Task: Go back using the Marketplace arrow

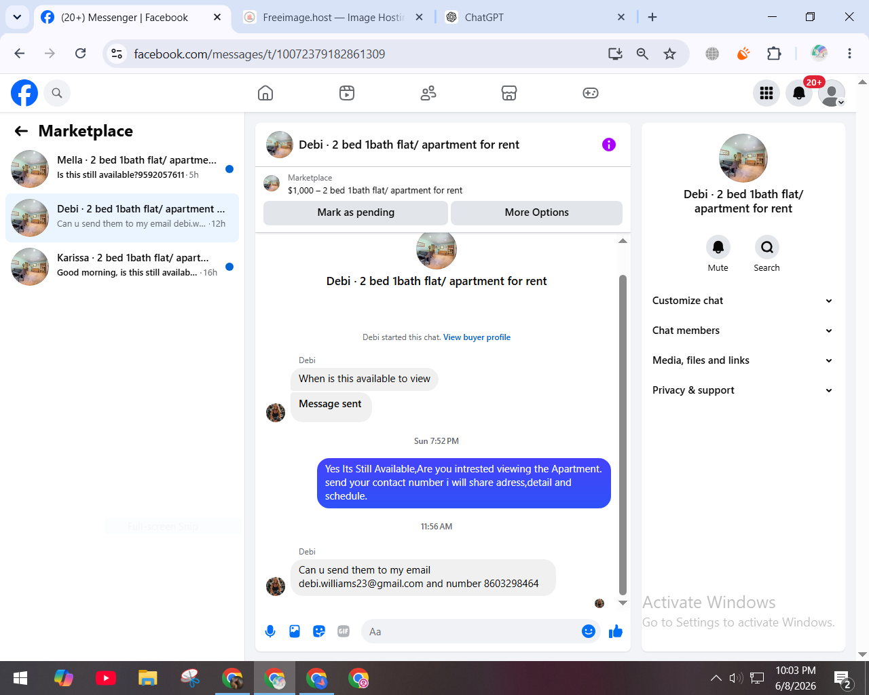Action: coord(22,131)
